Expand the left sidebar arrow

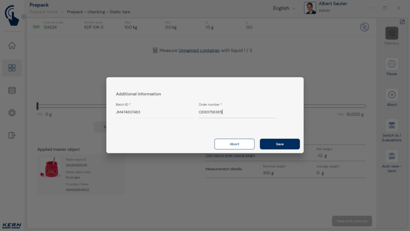(x=24, y=16)
